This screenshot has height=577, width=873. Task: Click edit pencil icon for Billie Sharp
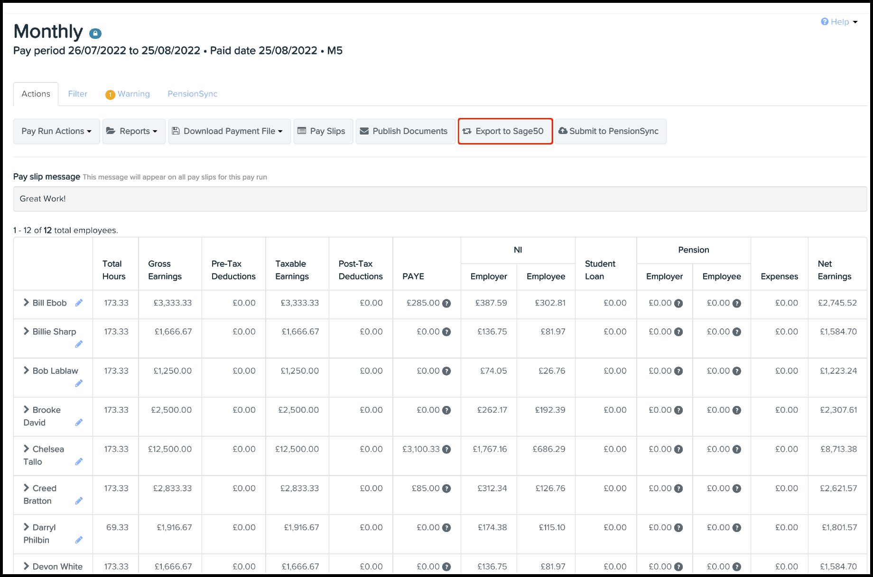pyautogui.click(x=79, y=344)
